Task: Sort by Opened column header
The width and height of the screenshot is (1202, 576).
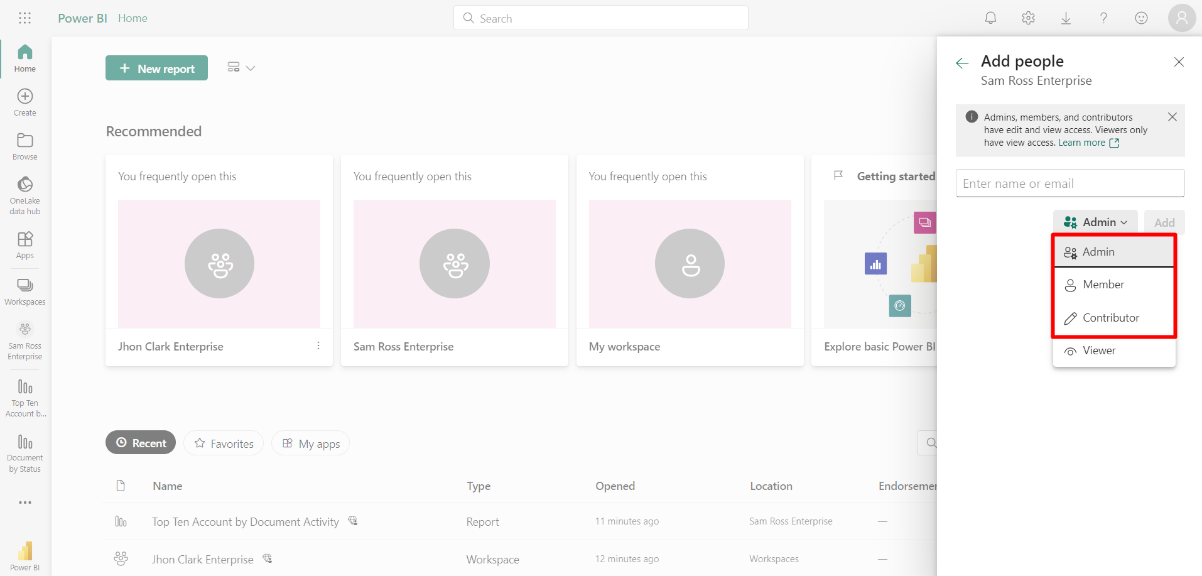Action: point(615,486)
